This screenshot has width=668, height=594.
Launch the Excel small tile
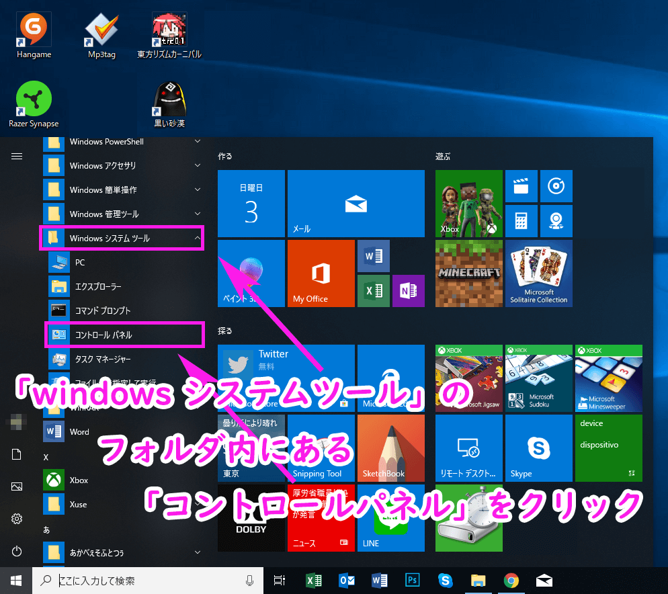(x=374, y=291)
